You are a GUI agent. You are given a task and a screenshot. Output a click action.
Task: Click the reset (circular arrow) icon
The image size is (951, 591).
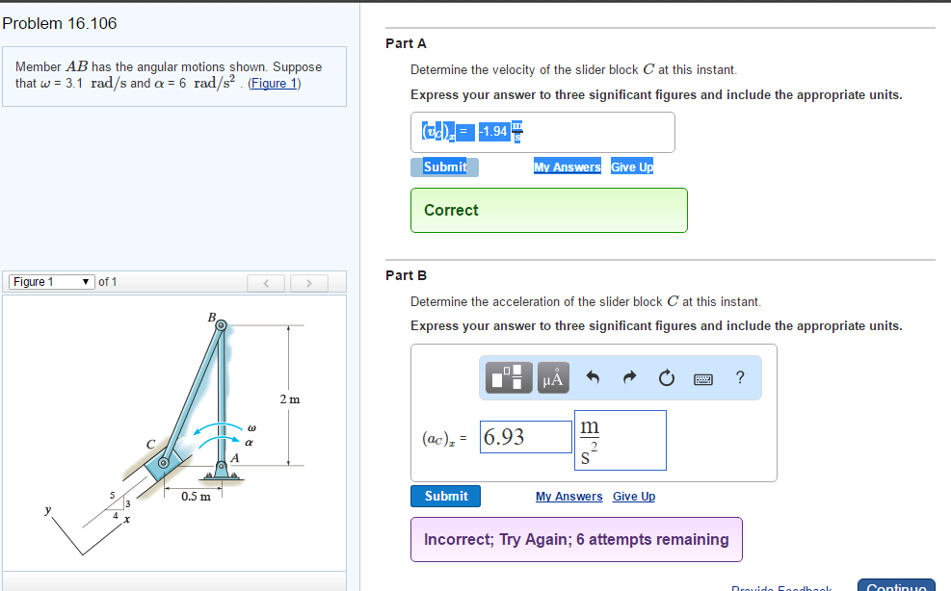(666, 377)
